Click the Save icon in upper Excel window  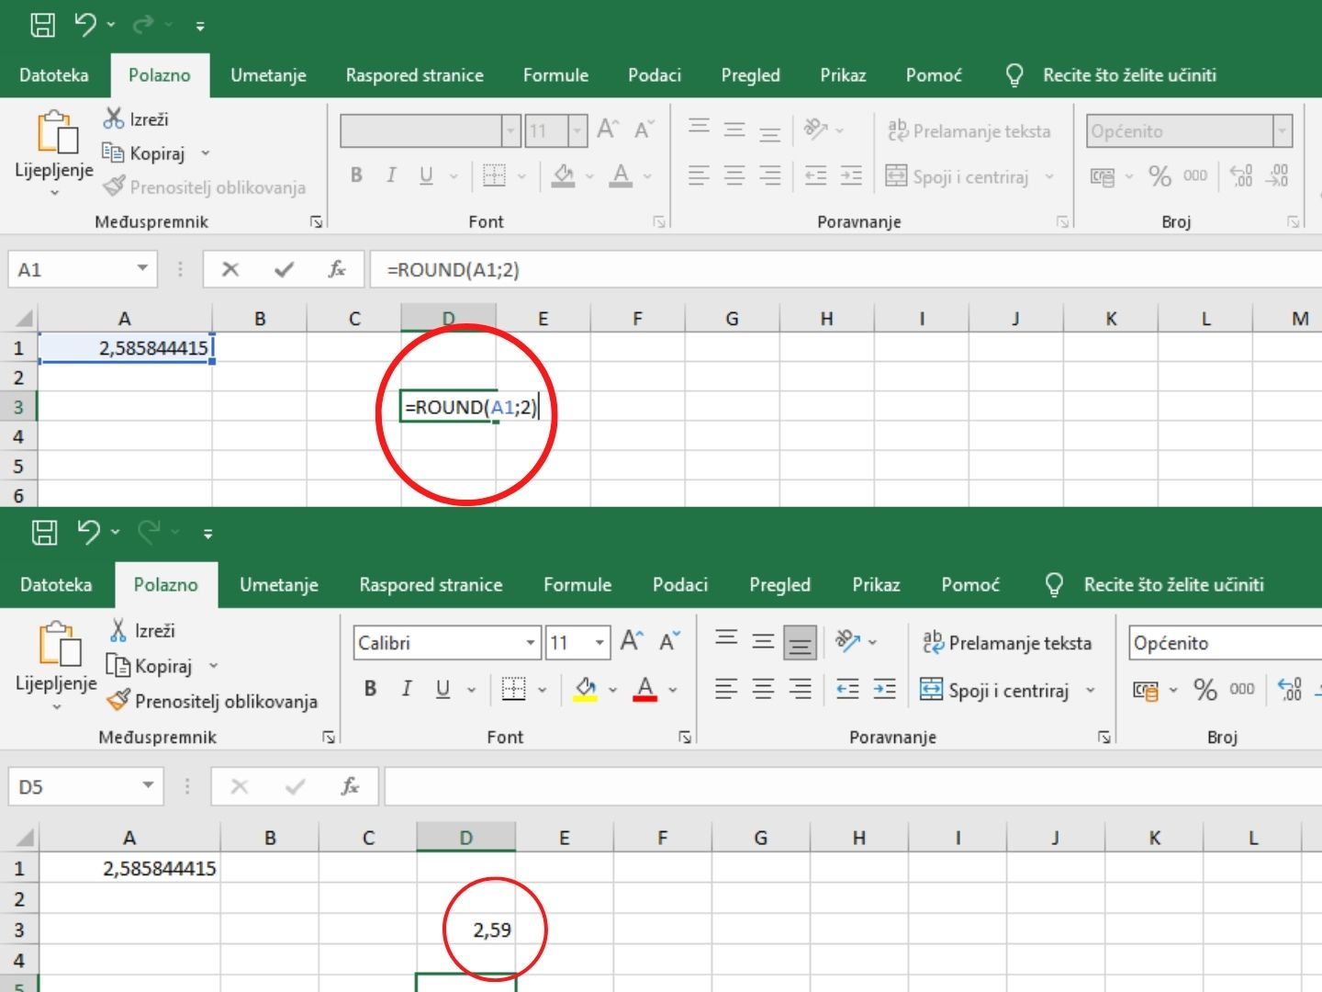42,25
